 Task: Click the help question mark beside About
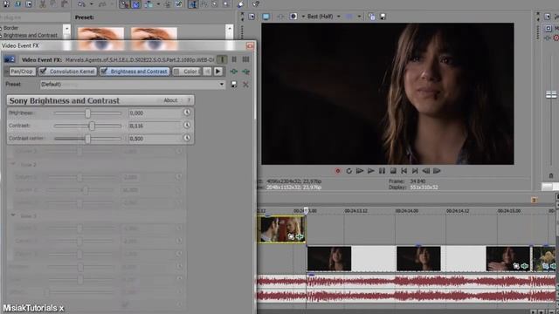point(189,100)
